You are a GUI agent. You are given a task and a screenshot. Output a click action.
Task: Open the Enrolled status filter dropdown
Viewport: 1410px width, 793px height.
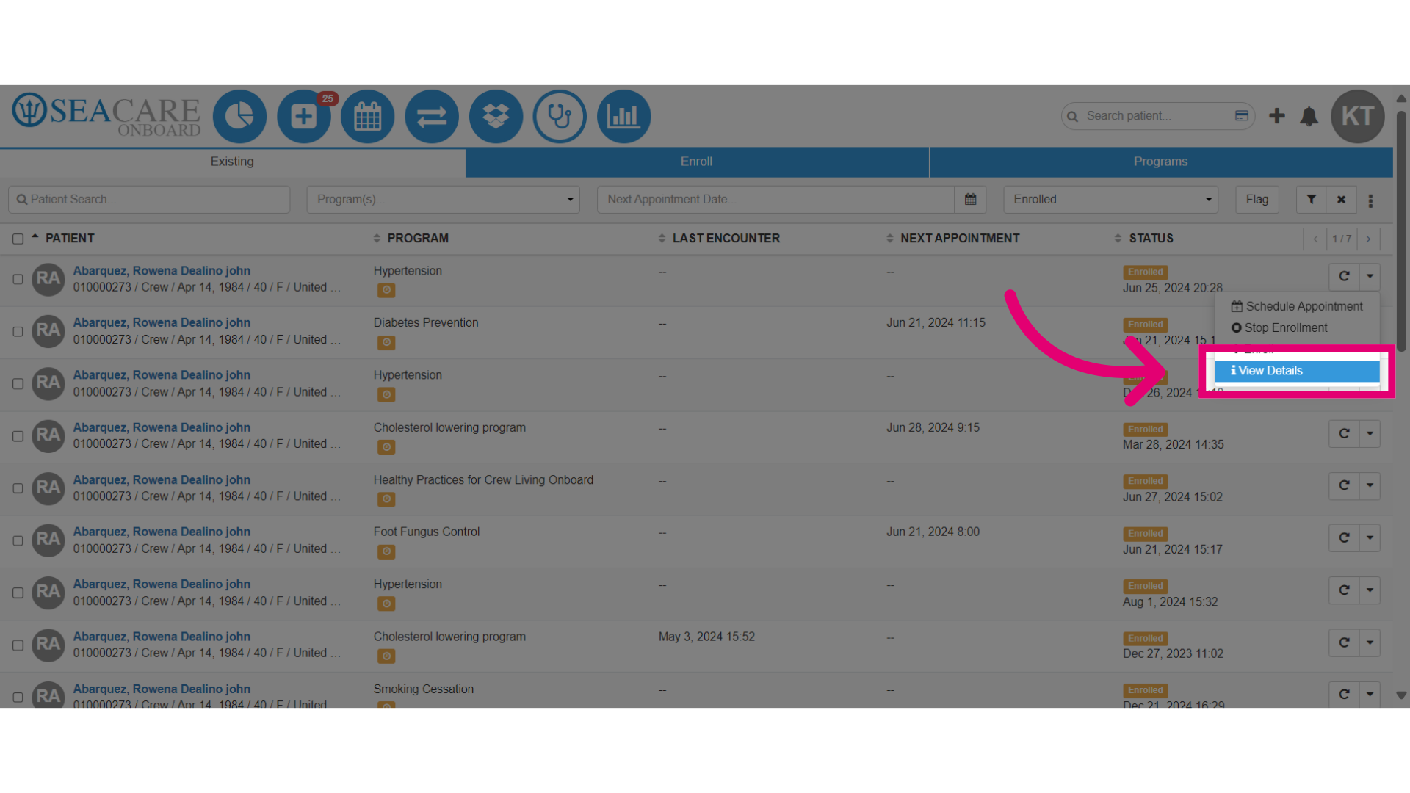coord(1110,200)
